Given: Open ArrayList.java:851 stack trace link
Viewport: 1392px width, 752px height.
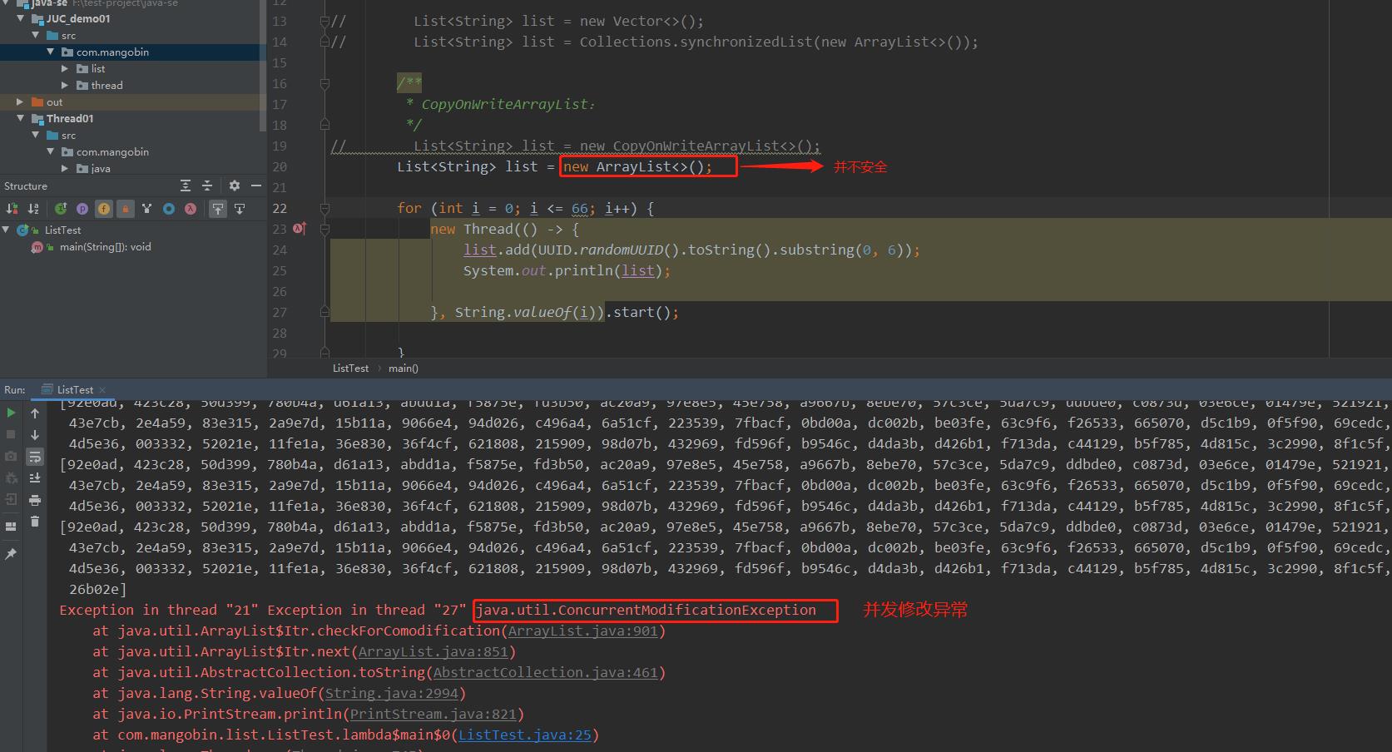Looking at the screenshot, I should point(433,651).
